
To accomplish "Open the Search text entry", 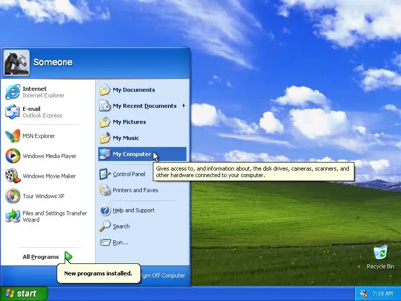I will [121, 226].
